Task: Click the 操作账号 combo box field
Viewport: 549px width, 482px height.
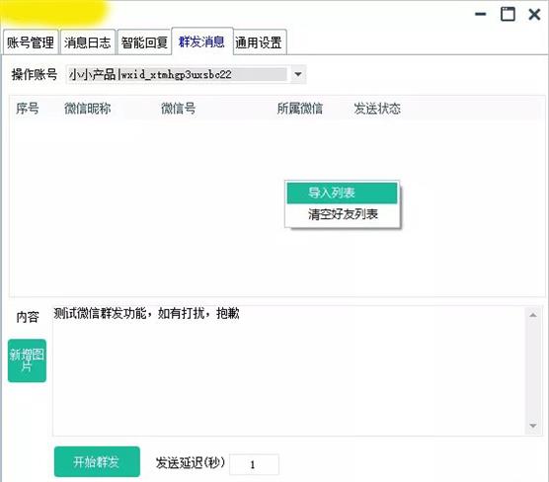Action: click(186, 74)
